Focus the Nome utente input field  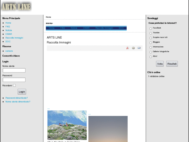[14, 70]
